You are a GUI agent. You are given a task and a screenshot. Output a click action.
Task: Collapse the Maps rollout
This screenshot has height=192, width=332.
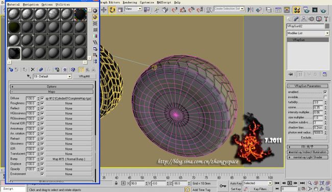click(52, 92)
